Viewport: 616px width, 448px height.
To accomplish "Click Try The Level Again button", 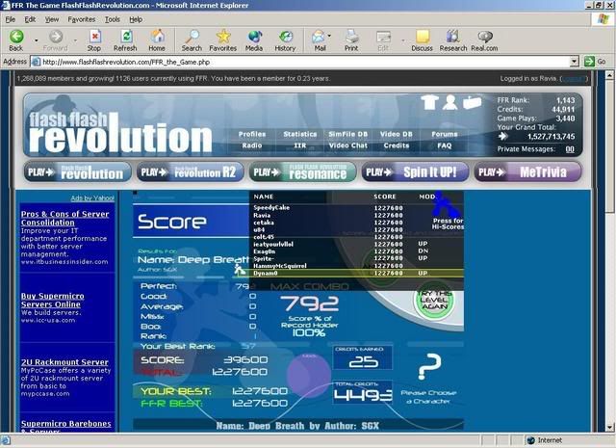I will point(433,298).
